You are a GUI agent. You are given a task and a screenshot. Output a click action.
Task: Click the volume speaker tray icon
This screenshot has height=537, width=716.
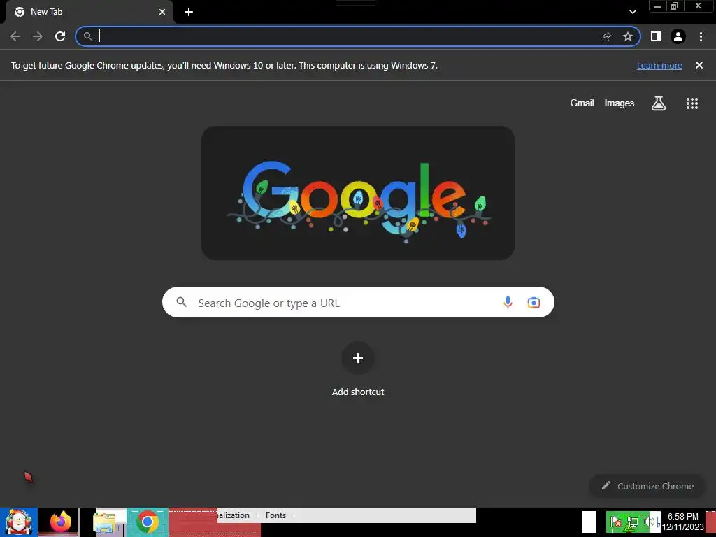coord(648,522)
